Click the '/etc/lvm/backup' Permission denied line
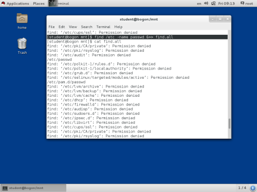The height and width of the screenshot is (192, 257). click(95, 91)
